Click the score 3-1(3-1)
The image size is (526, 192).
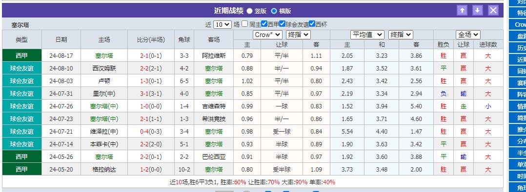[151, 94]
